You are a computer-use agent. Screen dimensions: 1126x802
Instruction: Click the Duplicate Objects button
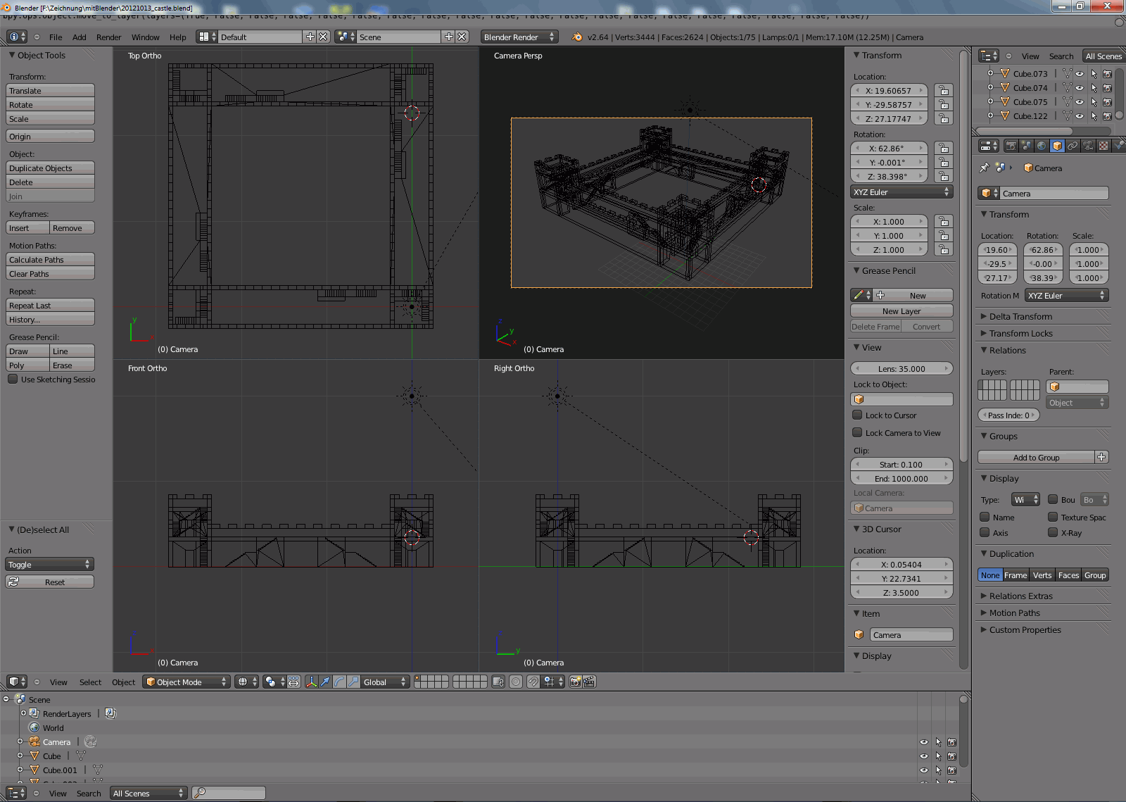50,168
